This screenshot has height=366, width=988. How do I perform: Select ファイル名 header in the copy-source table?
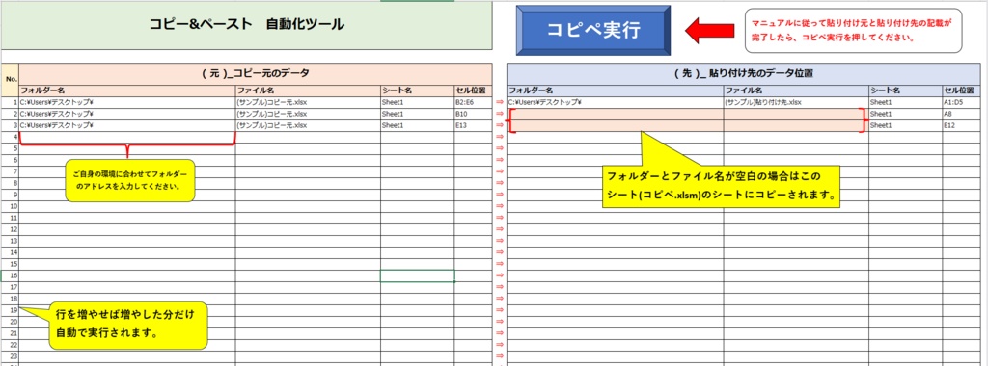click(308, 91)
